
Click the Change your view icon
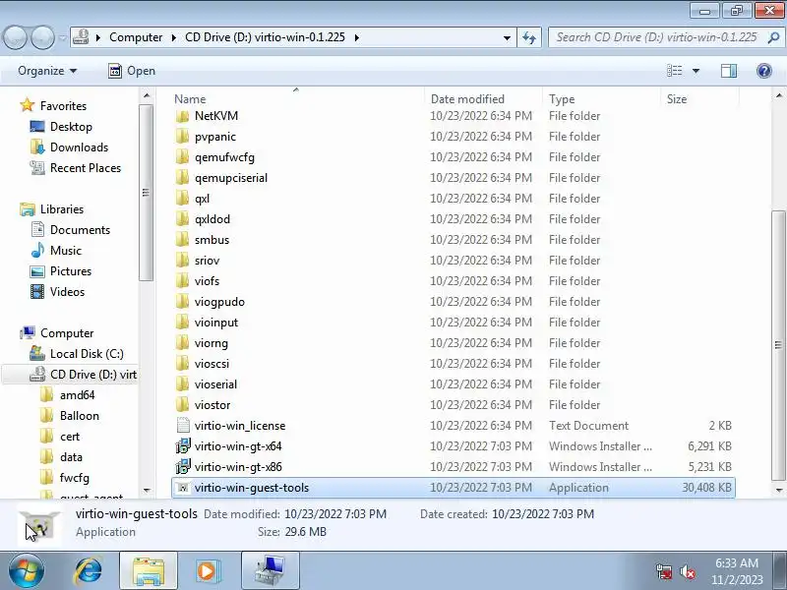674,71
